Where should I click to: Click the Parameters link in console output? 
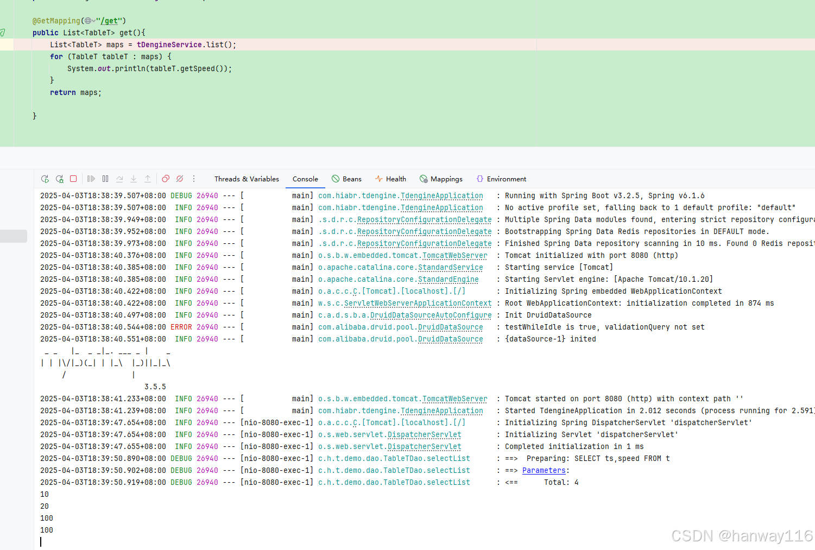(544, 470)
